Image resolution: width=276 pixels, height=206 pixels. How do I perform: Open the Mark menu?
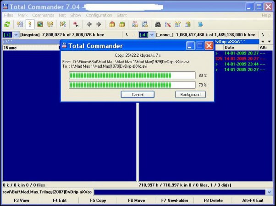[23, 15]
